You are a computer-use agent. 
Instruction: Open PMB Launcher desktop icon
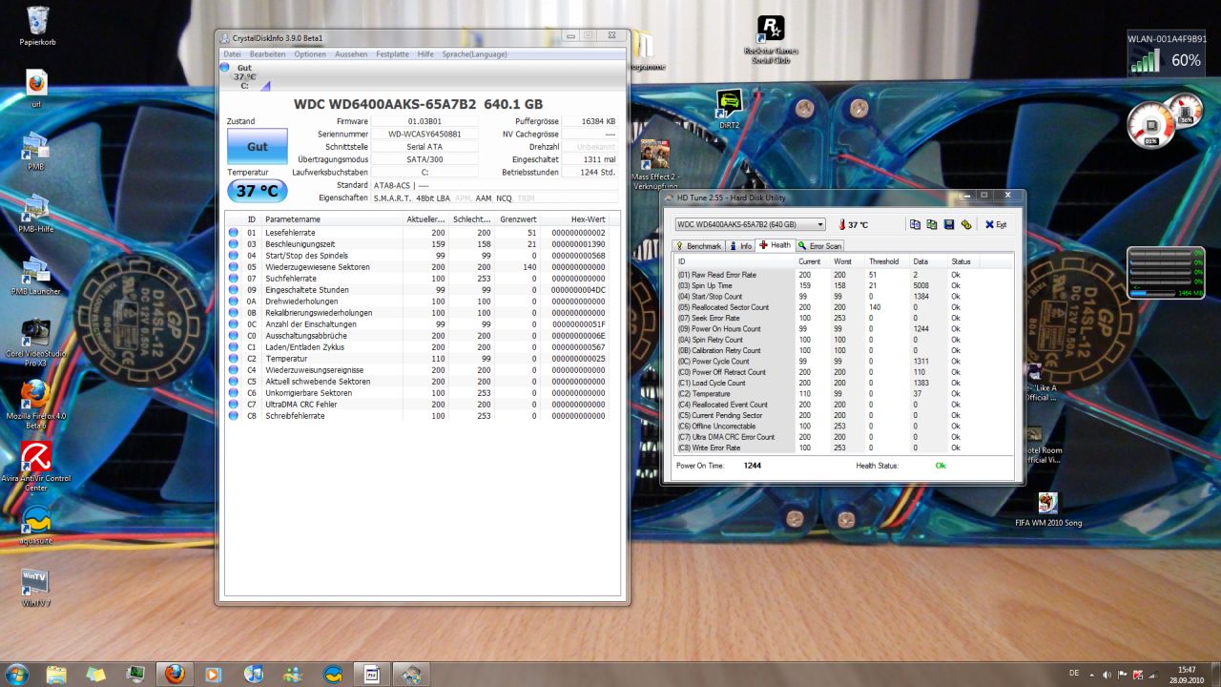click(x=35, y=275)
